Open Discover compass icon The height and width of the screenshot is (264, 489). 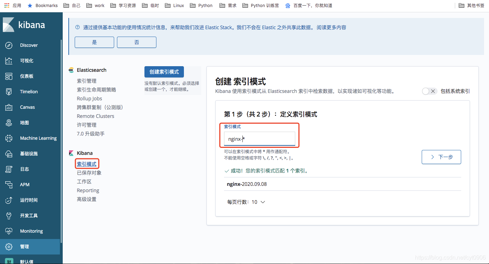(x=9, y=45)
